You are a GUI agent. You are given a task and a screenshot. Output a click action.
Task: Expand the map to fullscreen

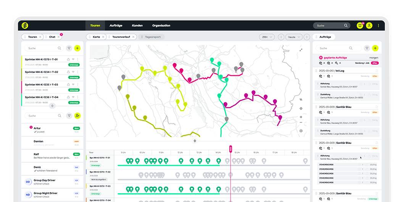tap(301, 50)
